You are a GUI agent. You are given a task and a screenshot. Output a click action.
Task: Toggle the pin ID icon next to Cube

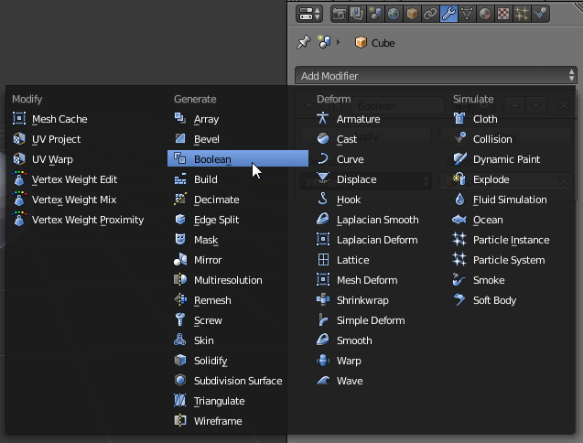[x=304, y=42]
